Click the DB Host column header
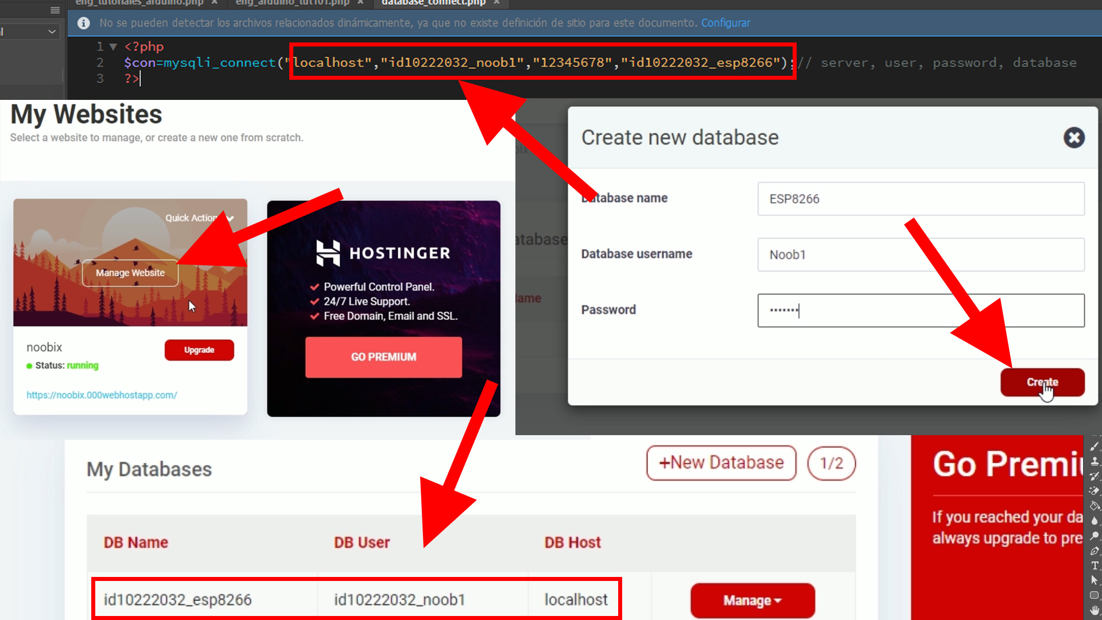This screenshot has width=1102, height=620. click(572, 542)
